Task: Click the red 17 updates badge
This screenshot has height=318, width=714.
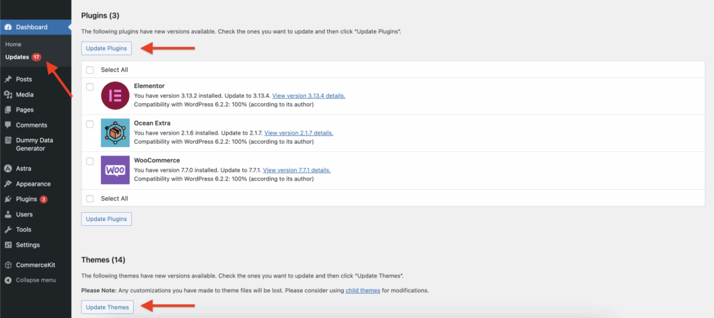Action: (x=36, y=57)
